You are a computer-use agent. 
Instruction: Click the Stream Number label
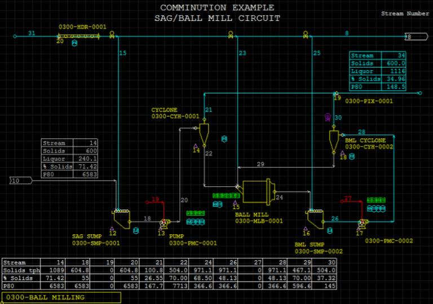coord(405,13)
